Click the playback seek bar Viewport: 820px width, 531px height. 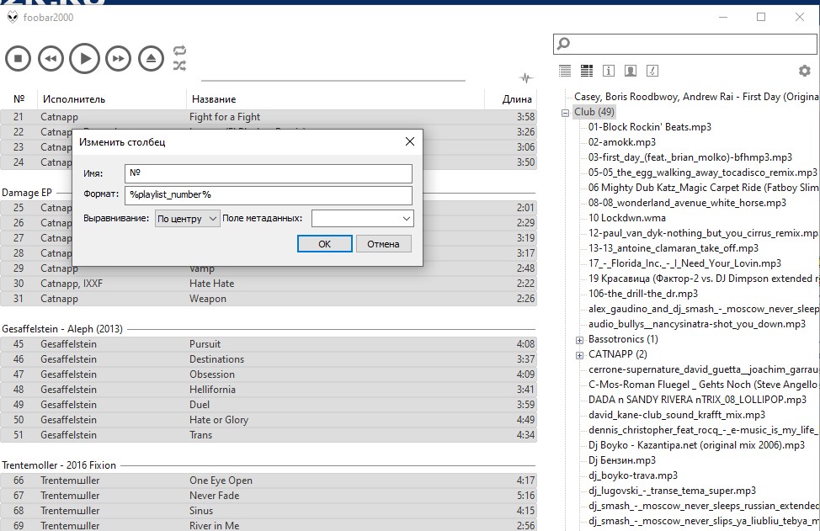[x=333, y=81]
